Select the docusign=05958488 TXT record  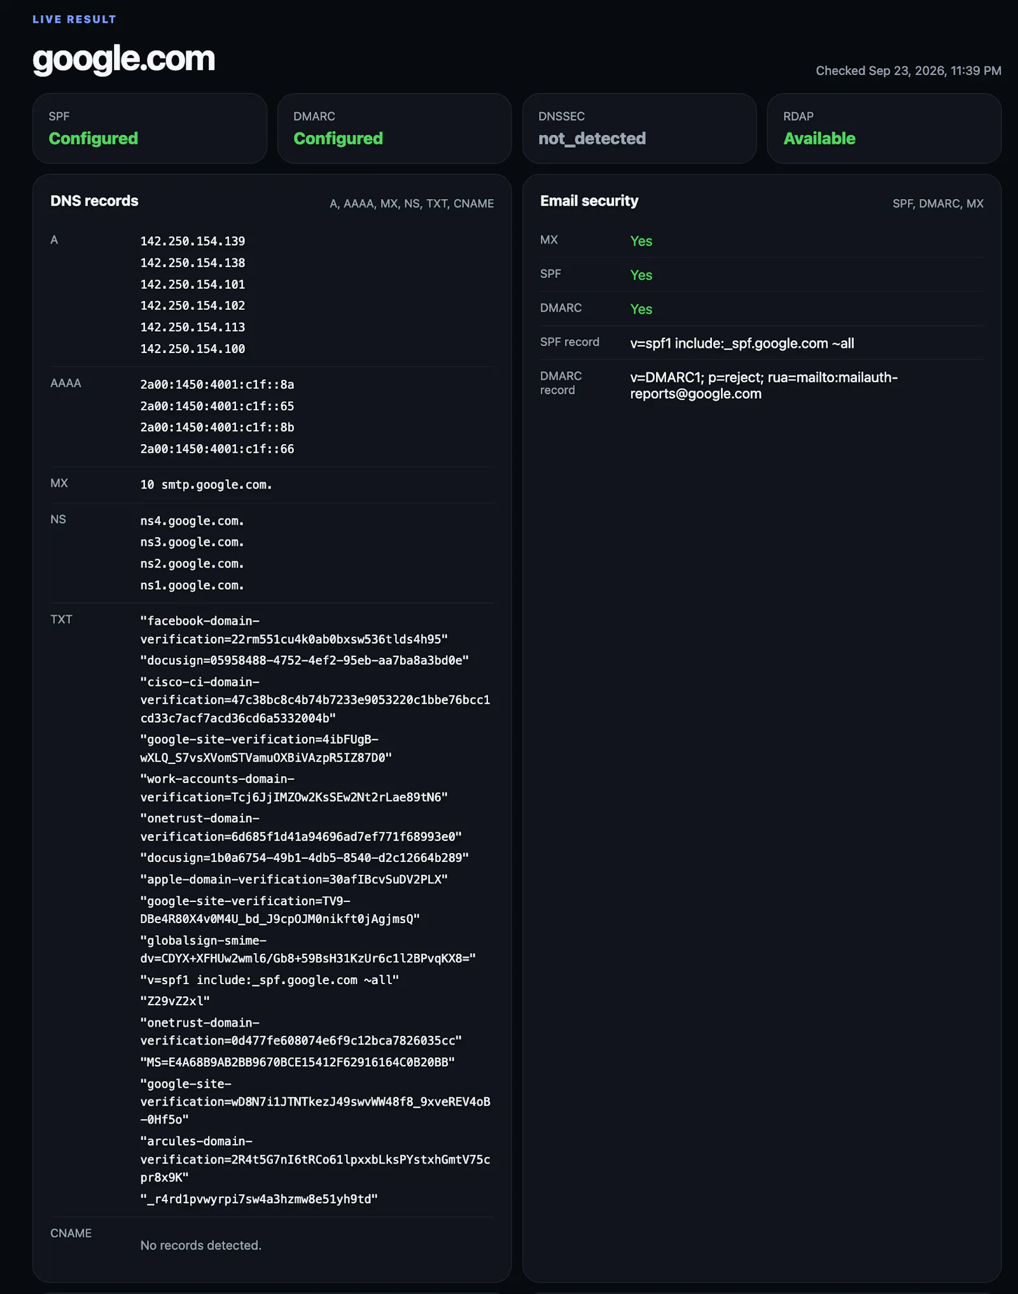pos(305,660)
